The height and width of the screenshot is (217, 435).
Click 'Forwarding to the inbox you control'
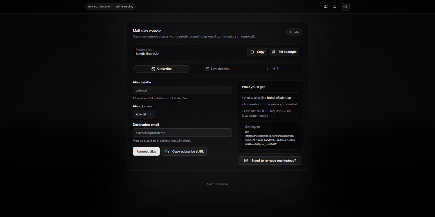point(269,104)
